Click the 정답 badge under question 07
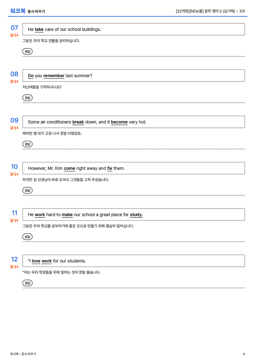Image resolution: width=255 pixels, height=361 pixels. 27,51
